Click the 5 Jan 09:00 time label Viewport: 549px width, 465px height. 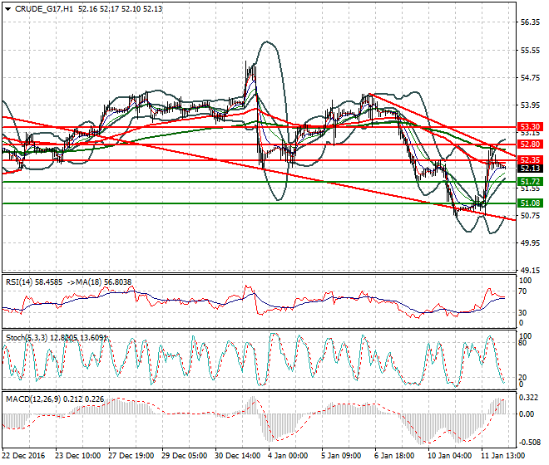pyautogui.click(x=341, y=456)
